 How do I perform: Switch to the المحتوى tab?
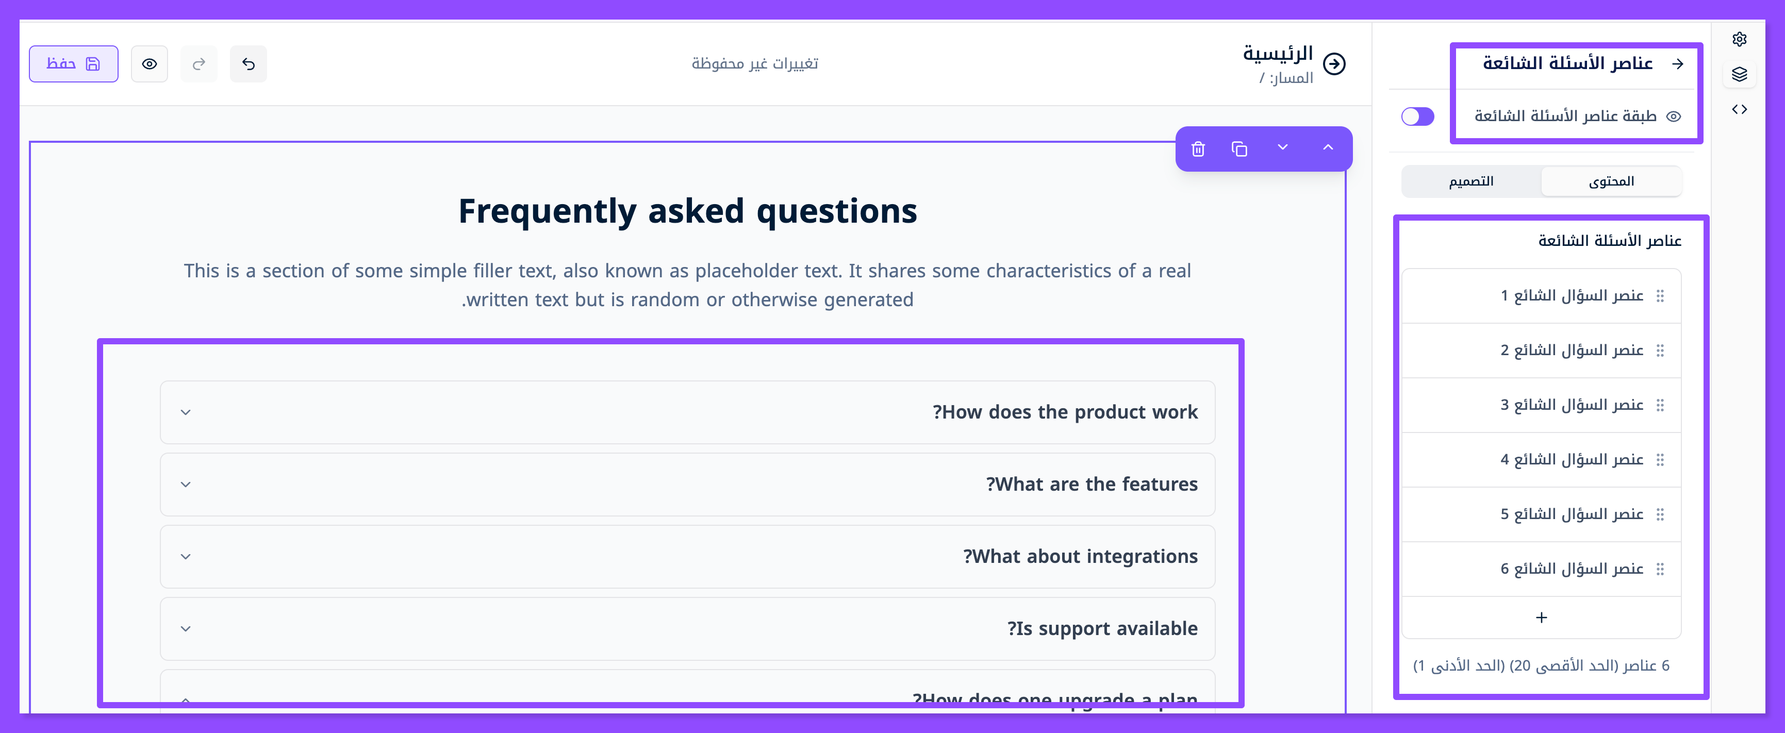[x=1611, y=181]
